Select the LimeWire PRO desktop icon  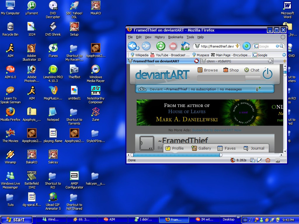(x=53, y=74)
